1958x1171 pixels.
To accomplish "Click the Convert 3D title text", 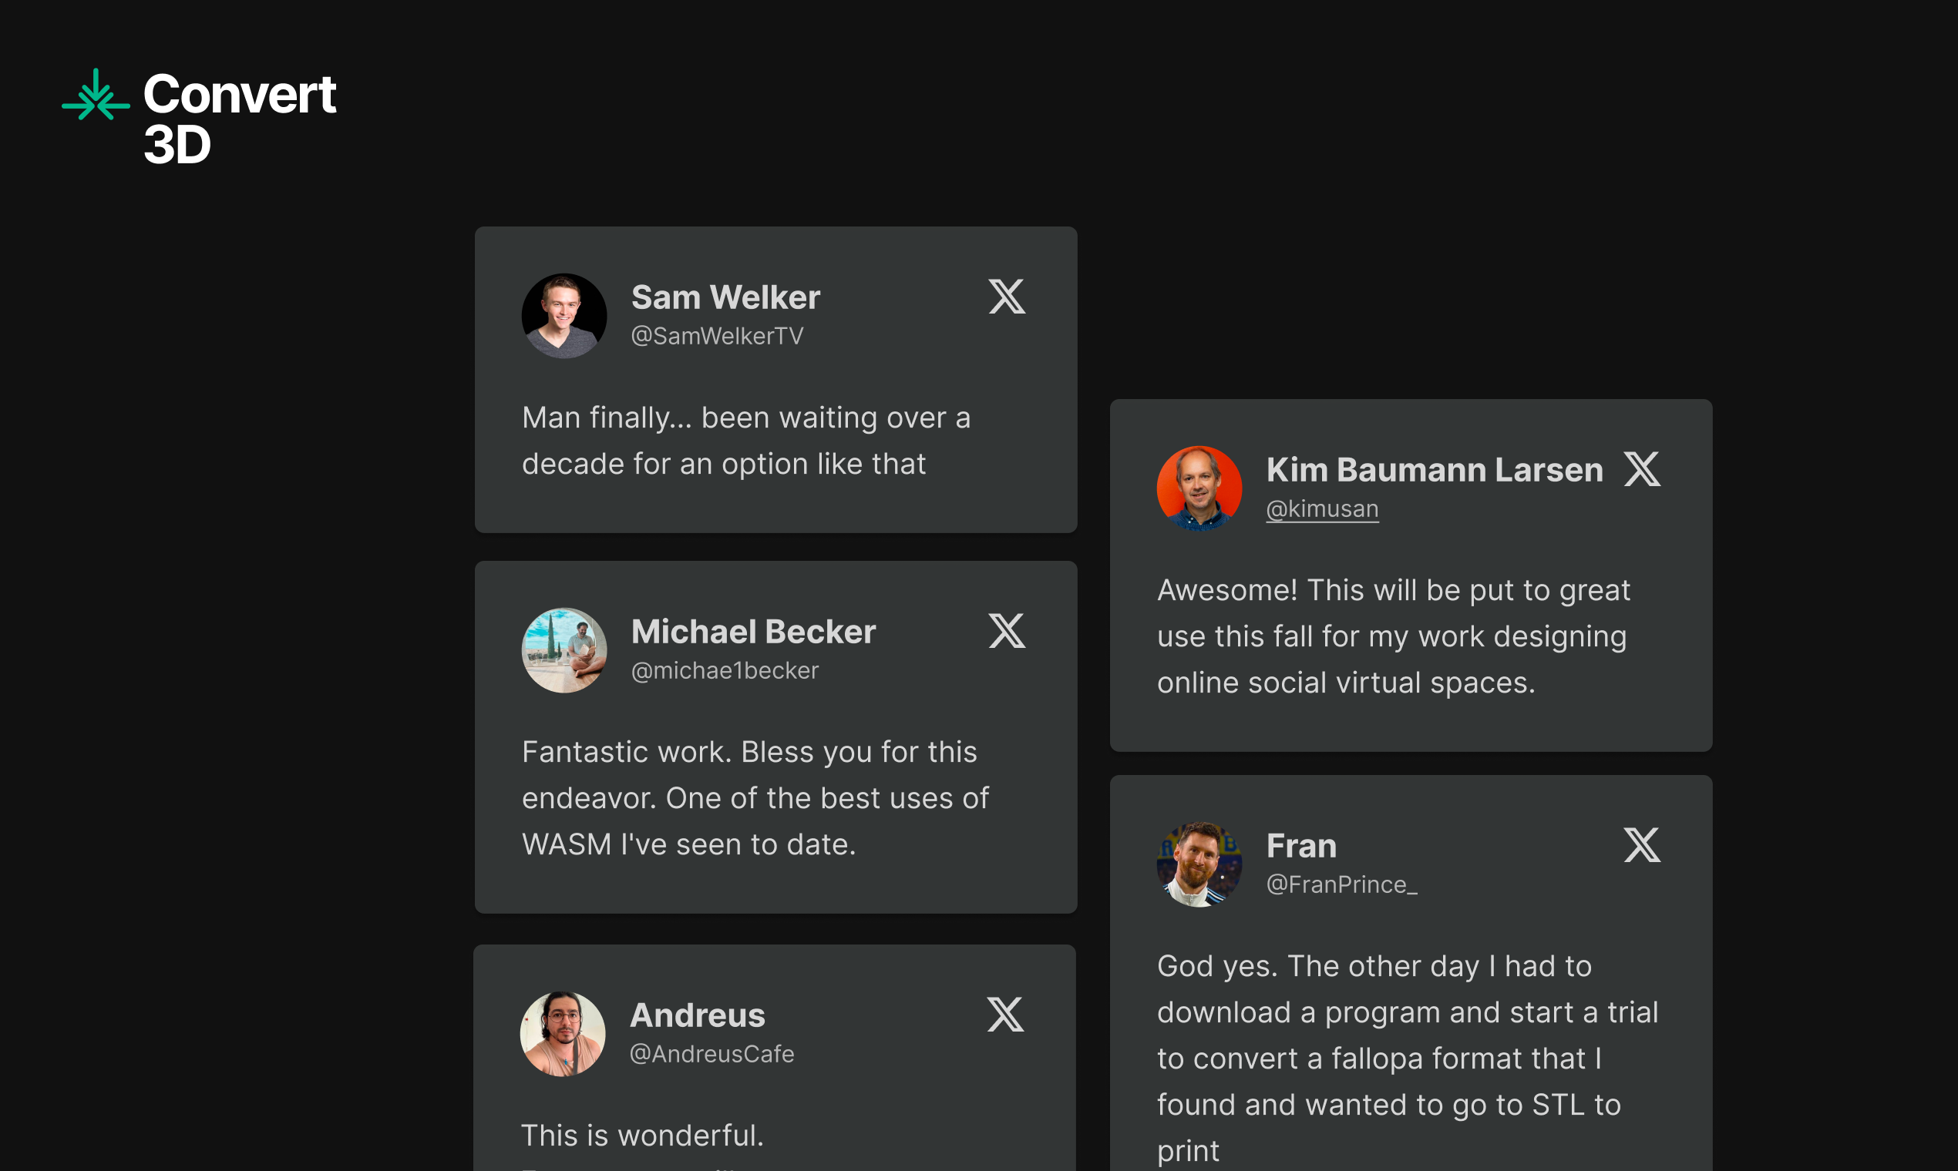I will [x=239, y=119].
